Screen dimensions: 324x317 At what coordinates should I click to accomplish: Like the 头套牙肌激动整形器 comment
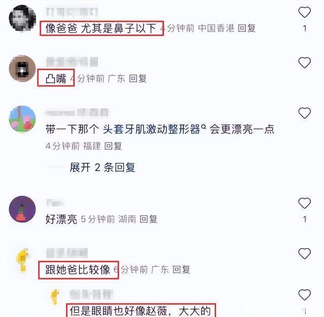[x=304, y=113]
